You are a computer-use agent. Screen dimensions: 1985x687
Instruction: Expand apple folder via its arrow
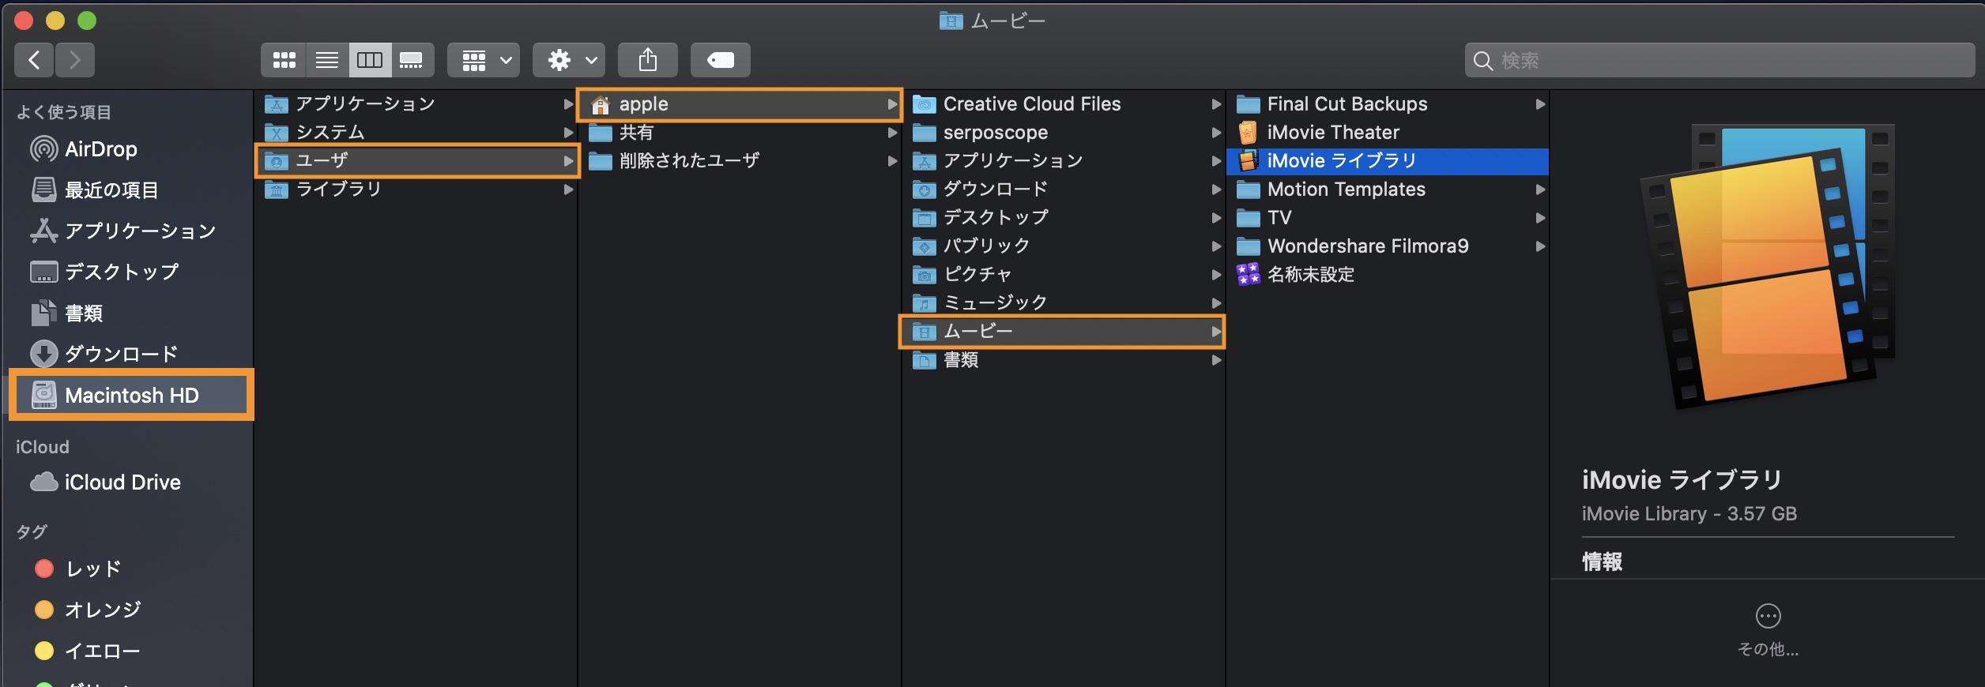pyautogui.click(x=892, y=104)
